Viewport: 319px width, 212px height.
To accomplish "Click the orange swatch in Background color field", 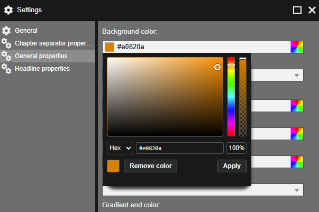I will tap(110, 47).
